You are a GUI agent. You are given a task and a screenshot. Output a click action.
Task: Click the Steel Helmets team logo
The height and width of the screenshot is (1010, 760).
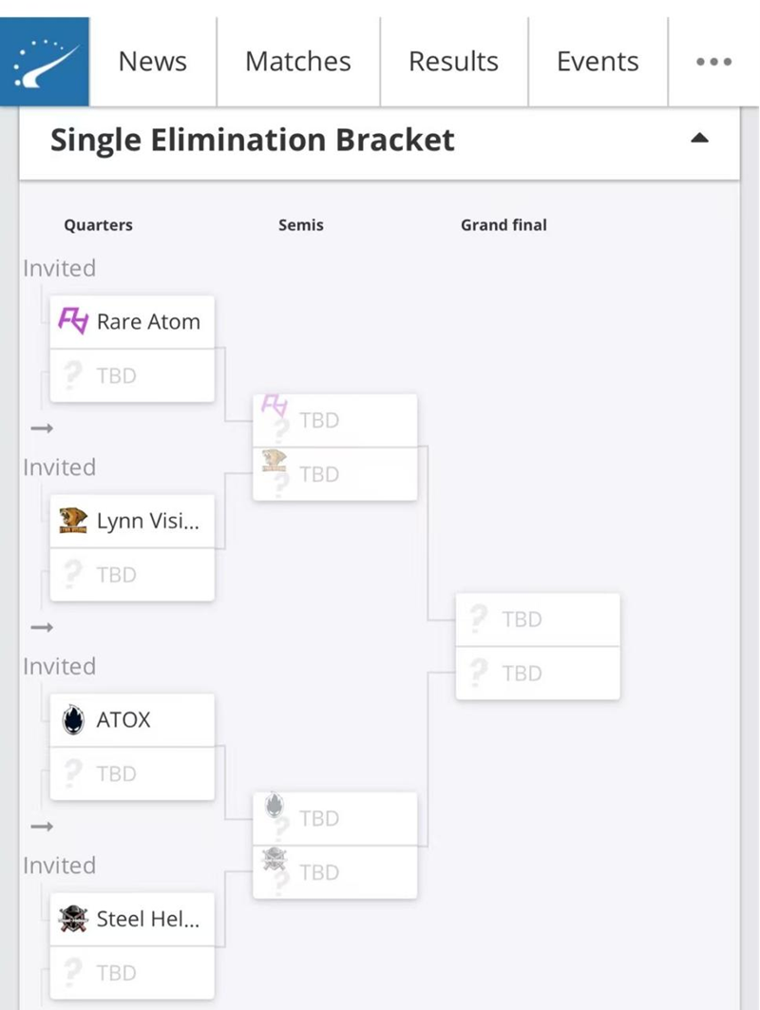click(74, 919)
